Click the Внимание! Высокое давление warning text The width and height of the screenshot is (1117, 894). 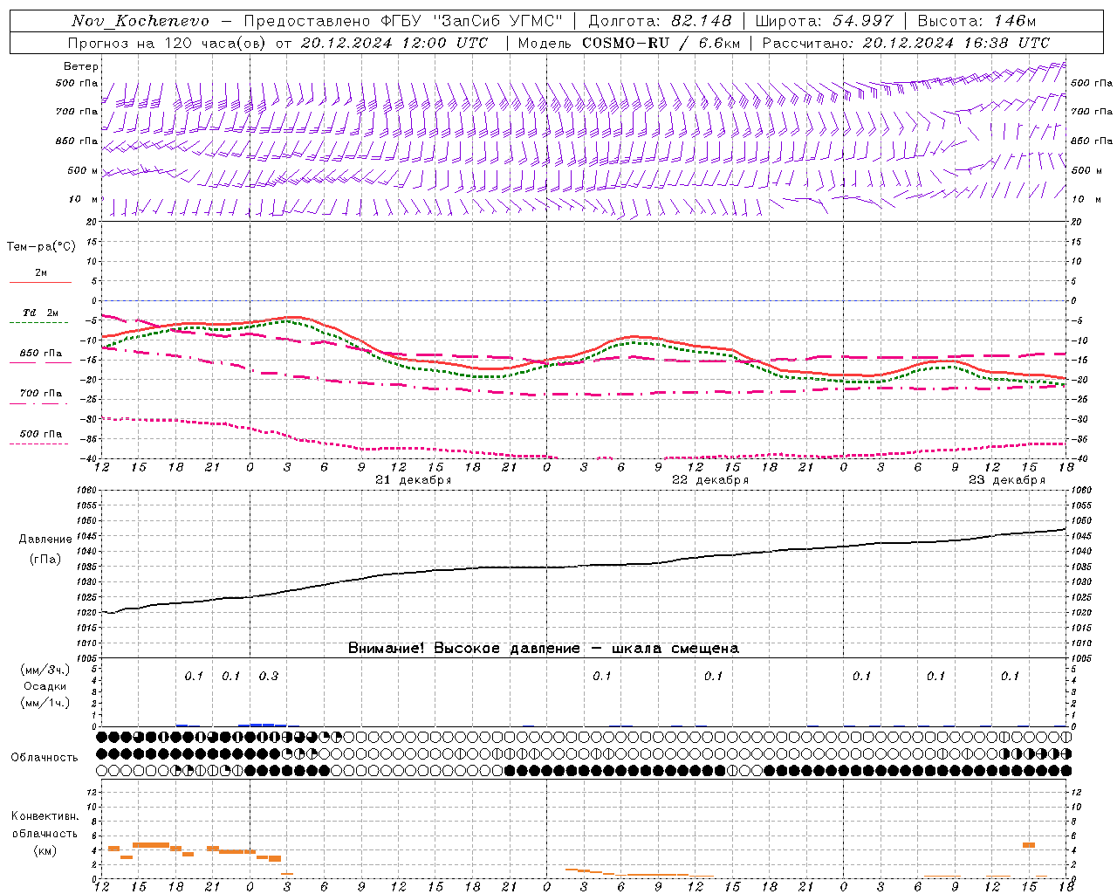coord(544,649)
